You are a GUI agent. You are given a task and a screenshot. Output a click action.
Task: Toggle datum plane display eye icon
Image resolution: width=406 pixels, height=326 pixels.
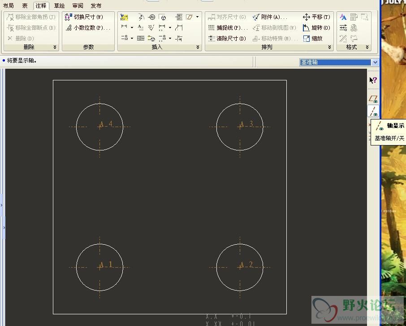(373, 99)
